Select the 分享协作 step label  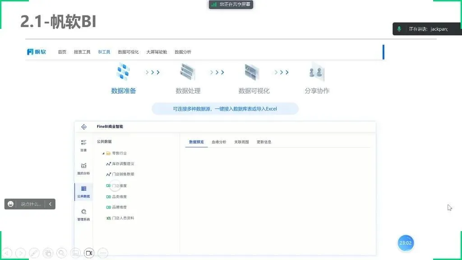pos(317,91)
